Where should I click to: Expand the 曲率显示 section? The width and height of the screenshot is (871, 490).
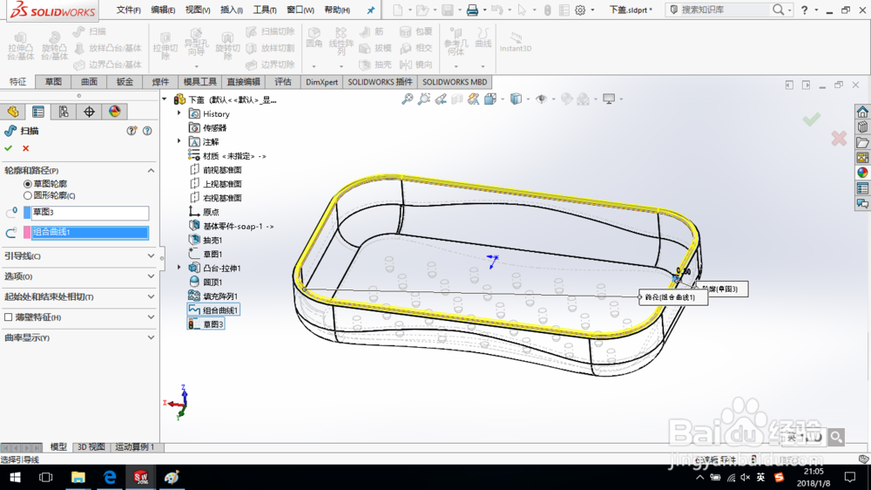tap(151, 337)
